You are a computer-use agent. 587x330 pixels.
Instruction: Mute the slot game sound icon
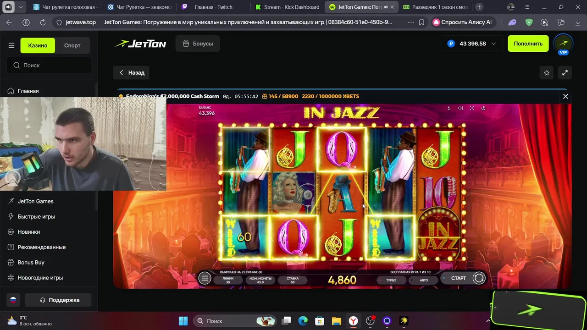tap(460, 108)
